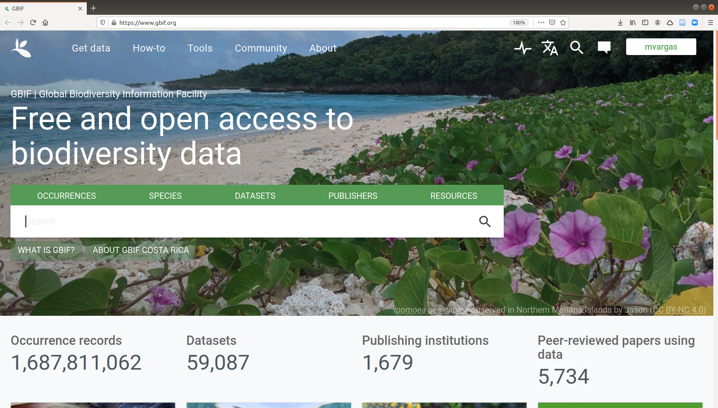Bookmark this page with star icon
Image resolution: width=718 pixels, height=408 pixels.
(x=563, y=22)
